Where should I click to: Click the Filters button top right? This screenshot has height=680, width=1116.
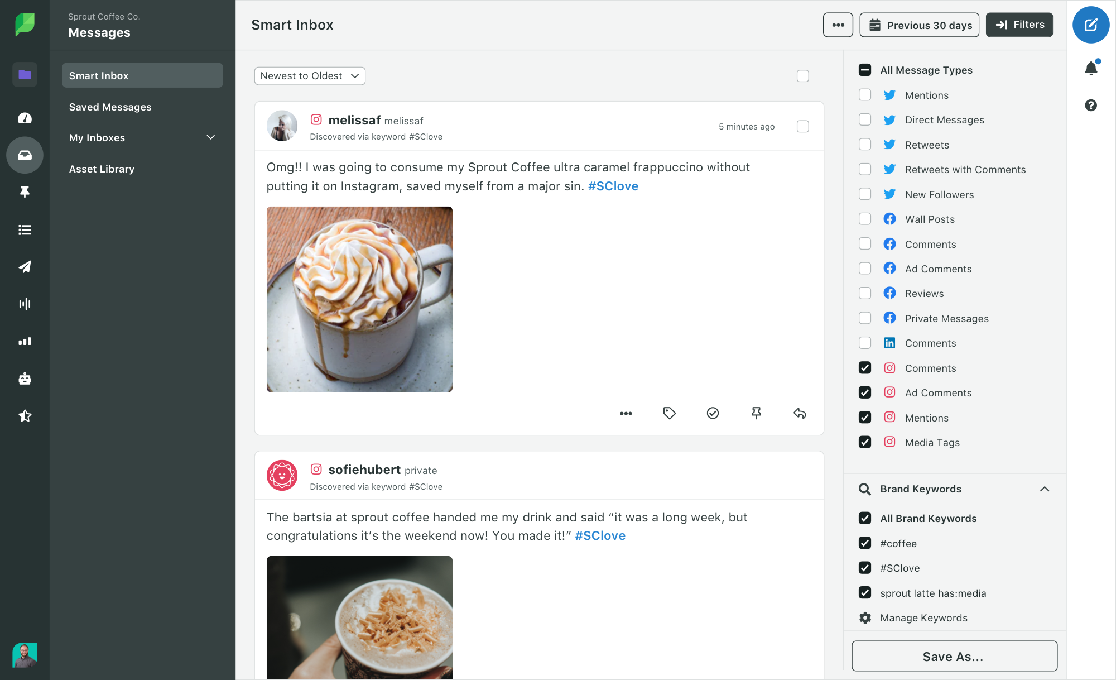(x=1021, y=25)
